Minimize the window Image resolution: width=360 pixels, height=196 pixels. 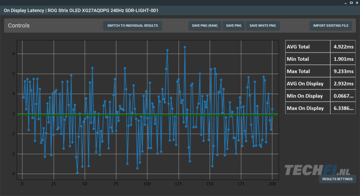(x=346, y=3)
